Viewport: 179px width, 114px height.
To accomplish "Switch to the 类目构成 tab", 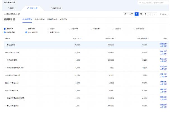I will [x=57, y=8].
